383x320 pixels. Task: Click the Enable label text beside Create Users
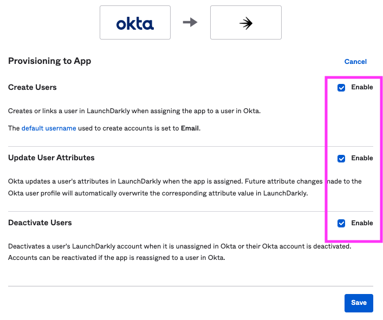point(362,87)
